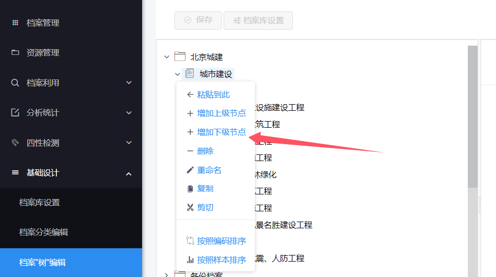Screen dimensions: 496x277
Task: Choose 复制 from context menu
Action: pos(205,189)
